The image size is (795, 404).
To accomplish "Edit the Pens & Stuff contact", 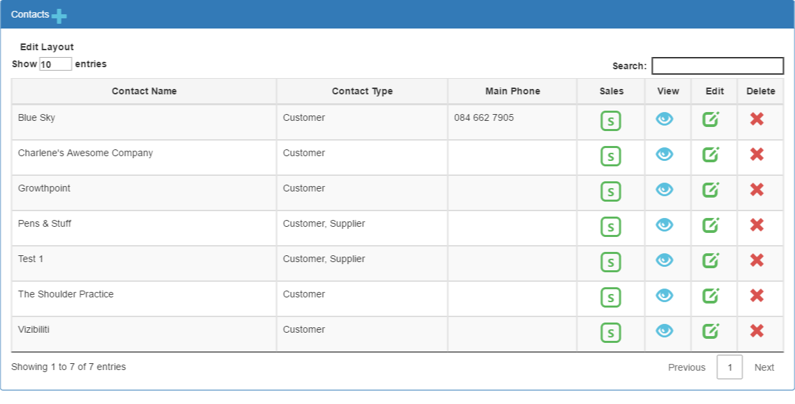I will pos(711,225).
